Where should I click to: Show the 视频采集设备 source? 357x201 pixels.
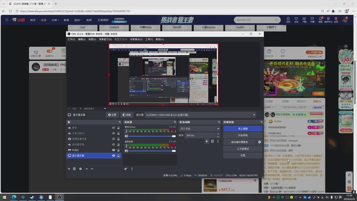point(113,139)
